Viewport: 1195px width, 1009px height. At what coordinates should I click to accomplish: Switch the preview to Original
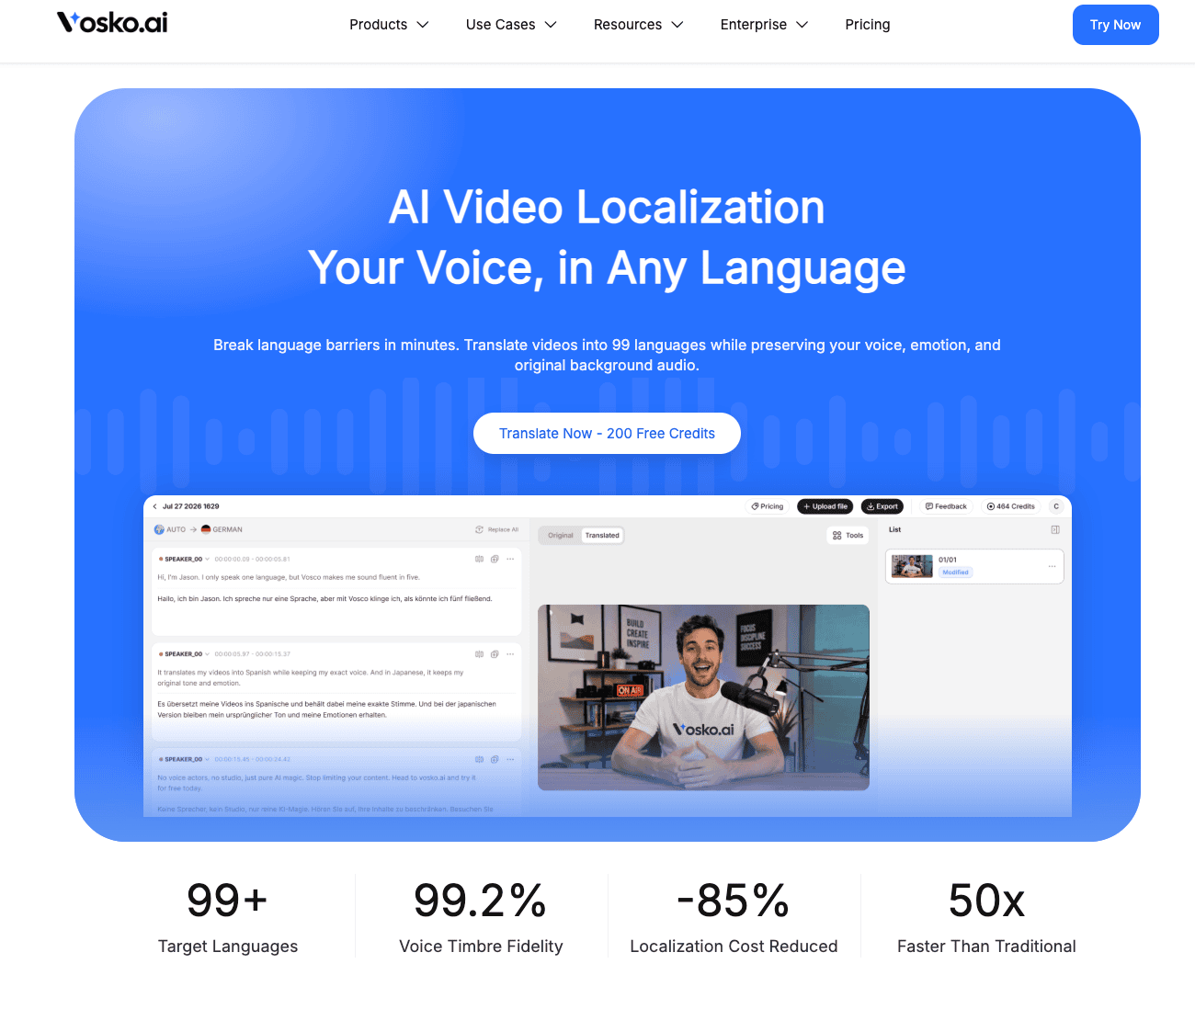click(561, 535)
